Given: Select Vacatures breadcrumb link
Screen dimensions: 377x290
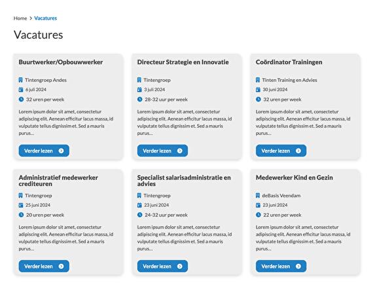Looking at the screenshot, I should point(45,18).
